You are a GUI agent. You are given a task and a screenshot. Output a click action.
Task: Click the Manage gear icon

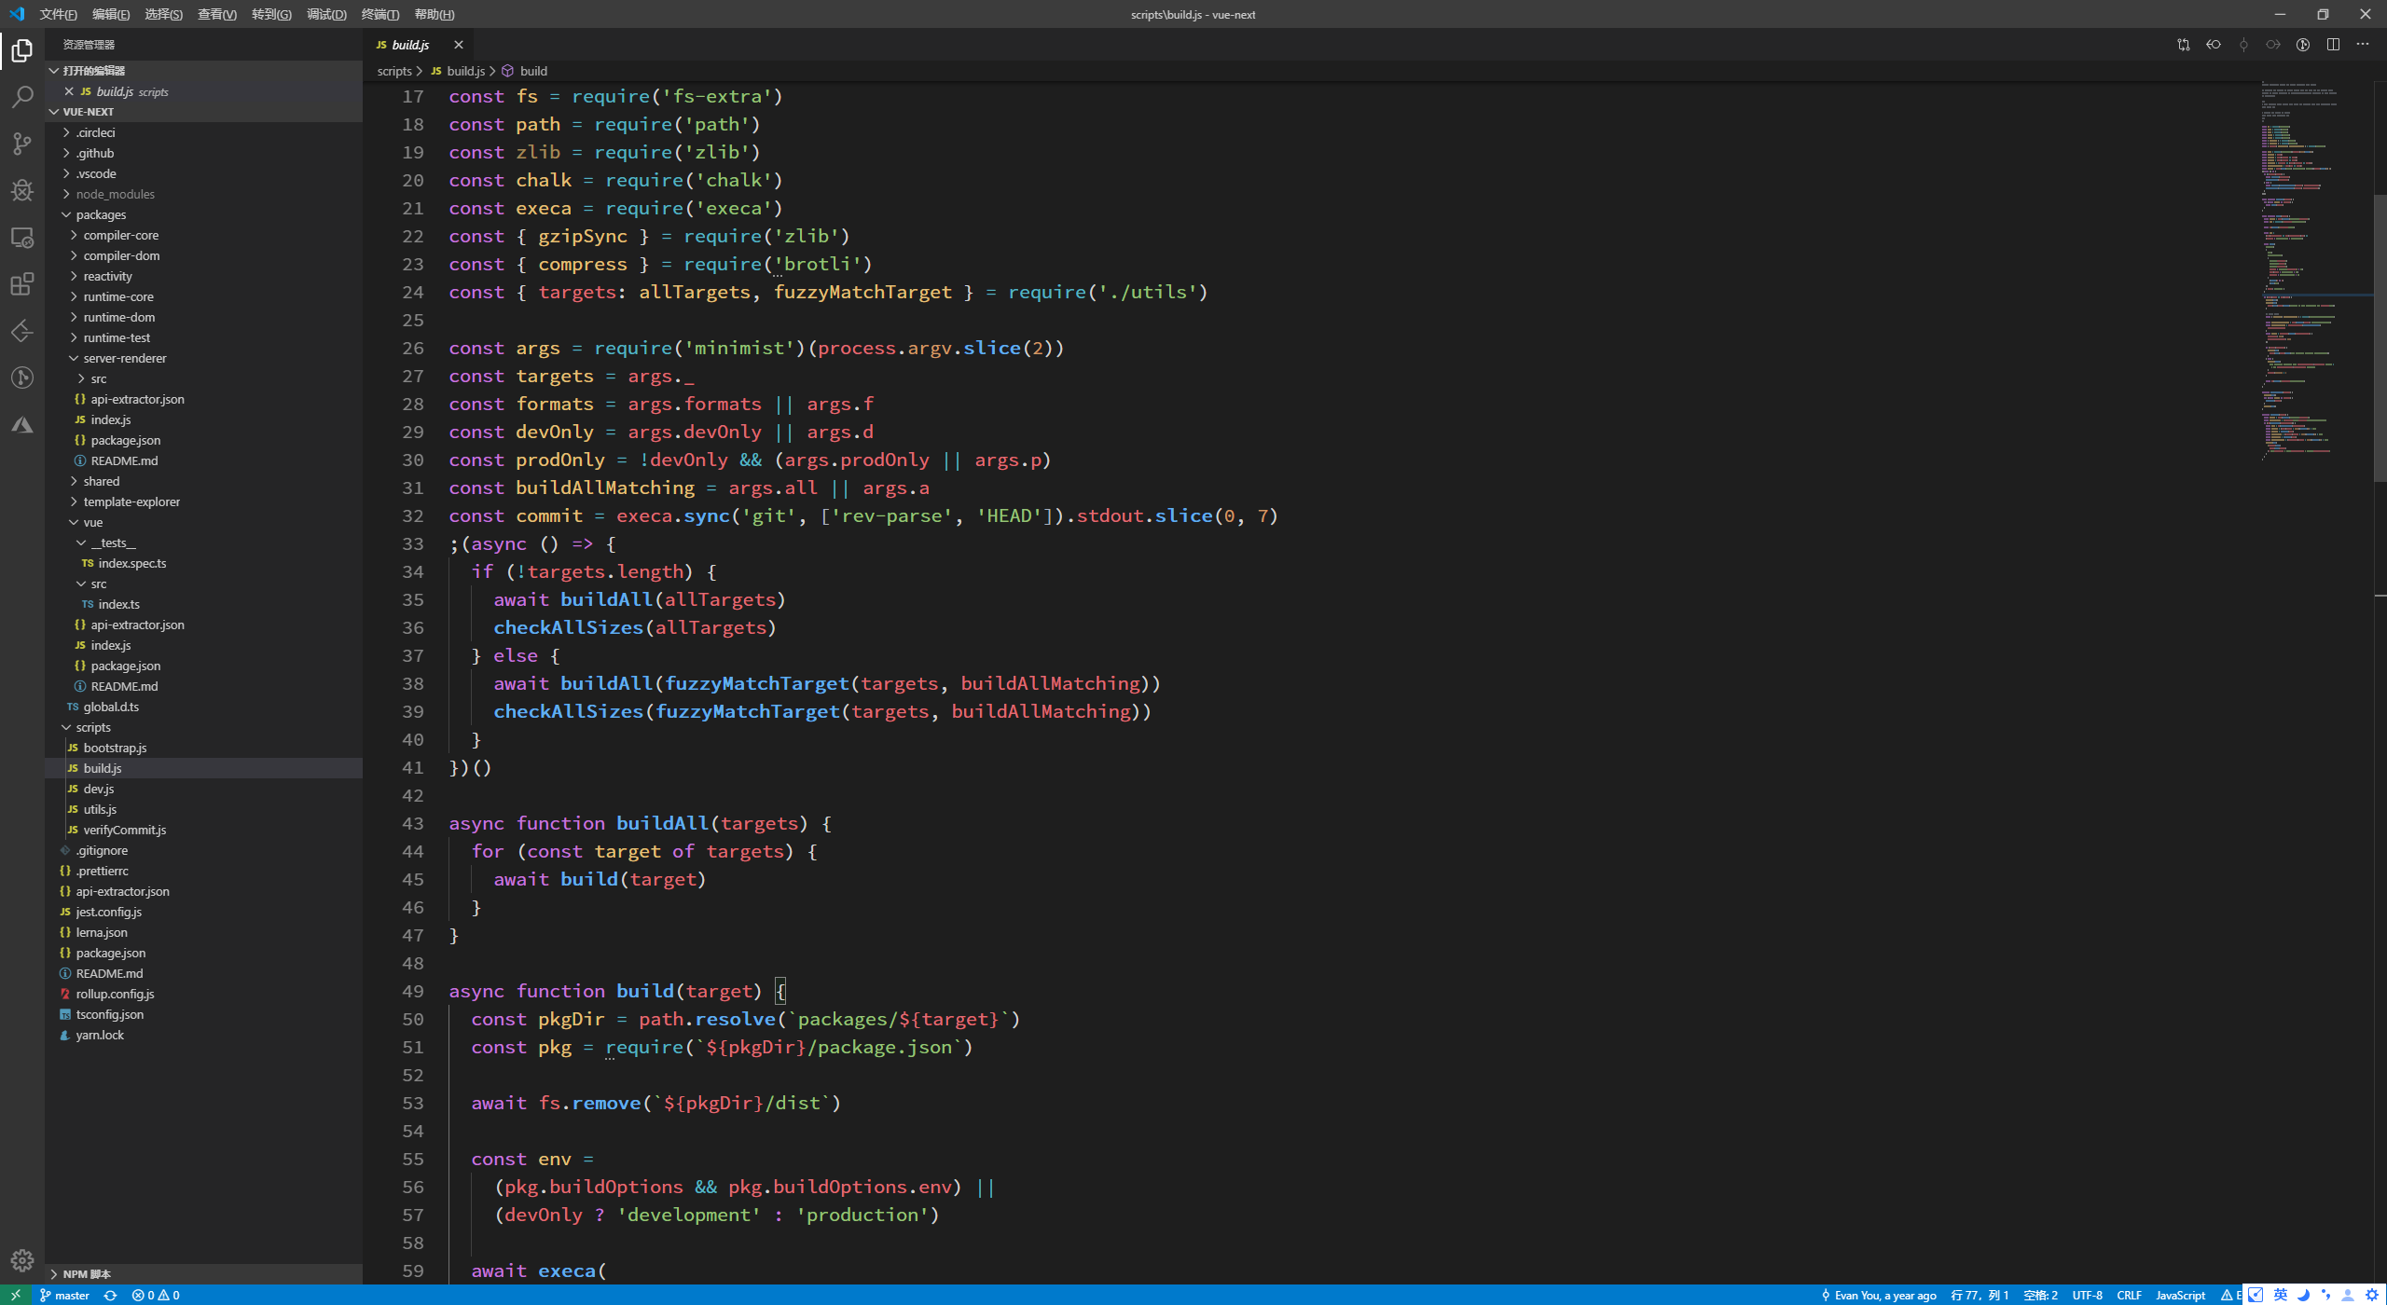tap(22, 1260)
